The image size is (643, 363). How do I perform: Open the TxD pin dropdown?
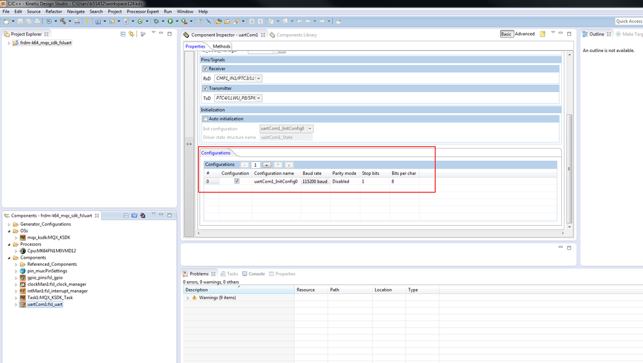259,98
